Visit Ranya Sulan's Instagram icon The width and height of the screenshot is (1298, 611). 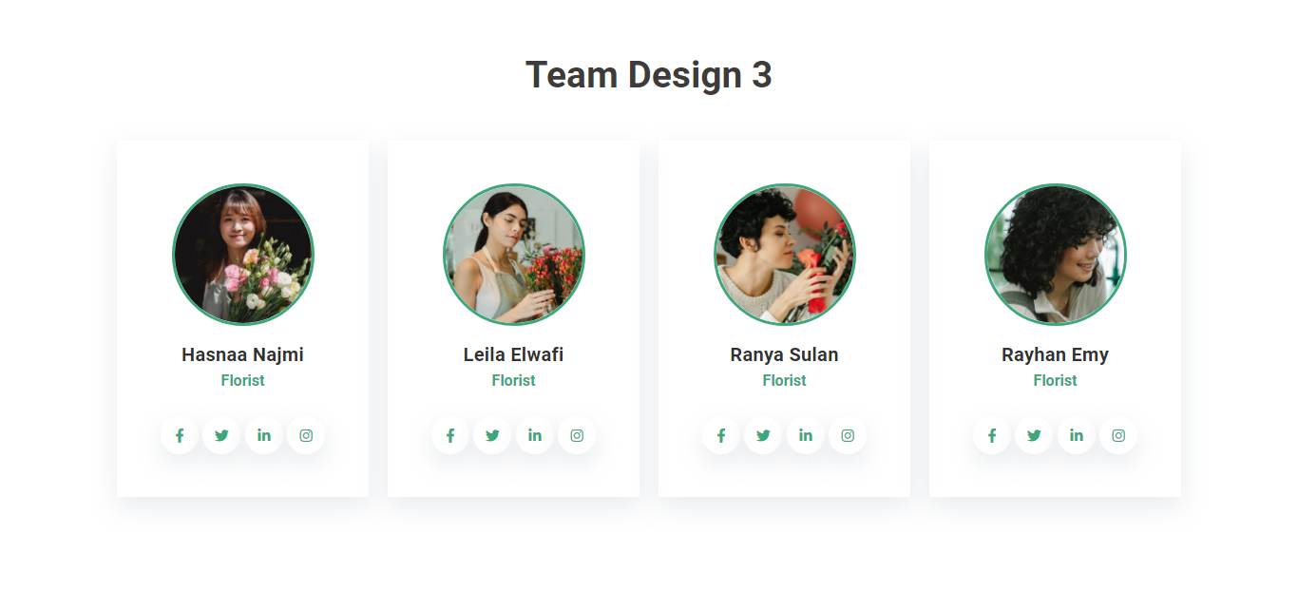(848, 436)
